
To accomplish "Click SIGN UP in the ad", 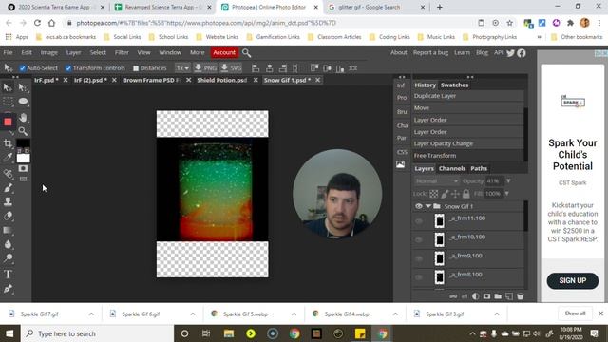I will 572,281.
